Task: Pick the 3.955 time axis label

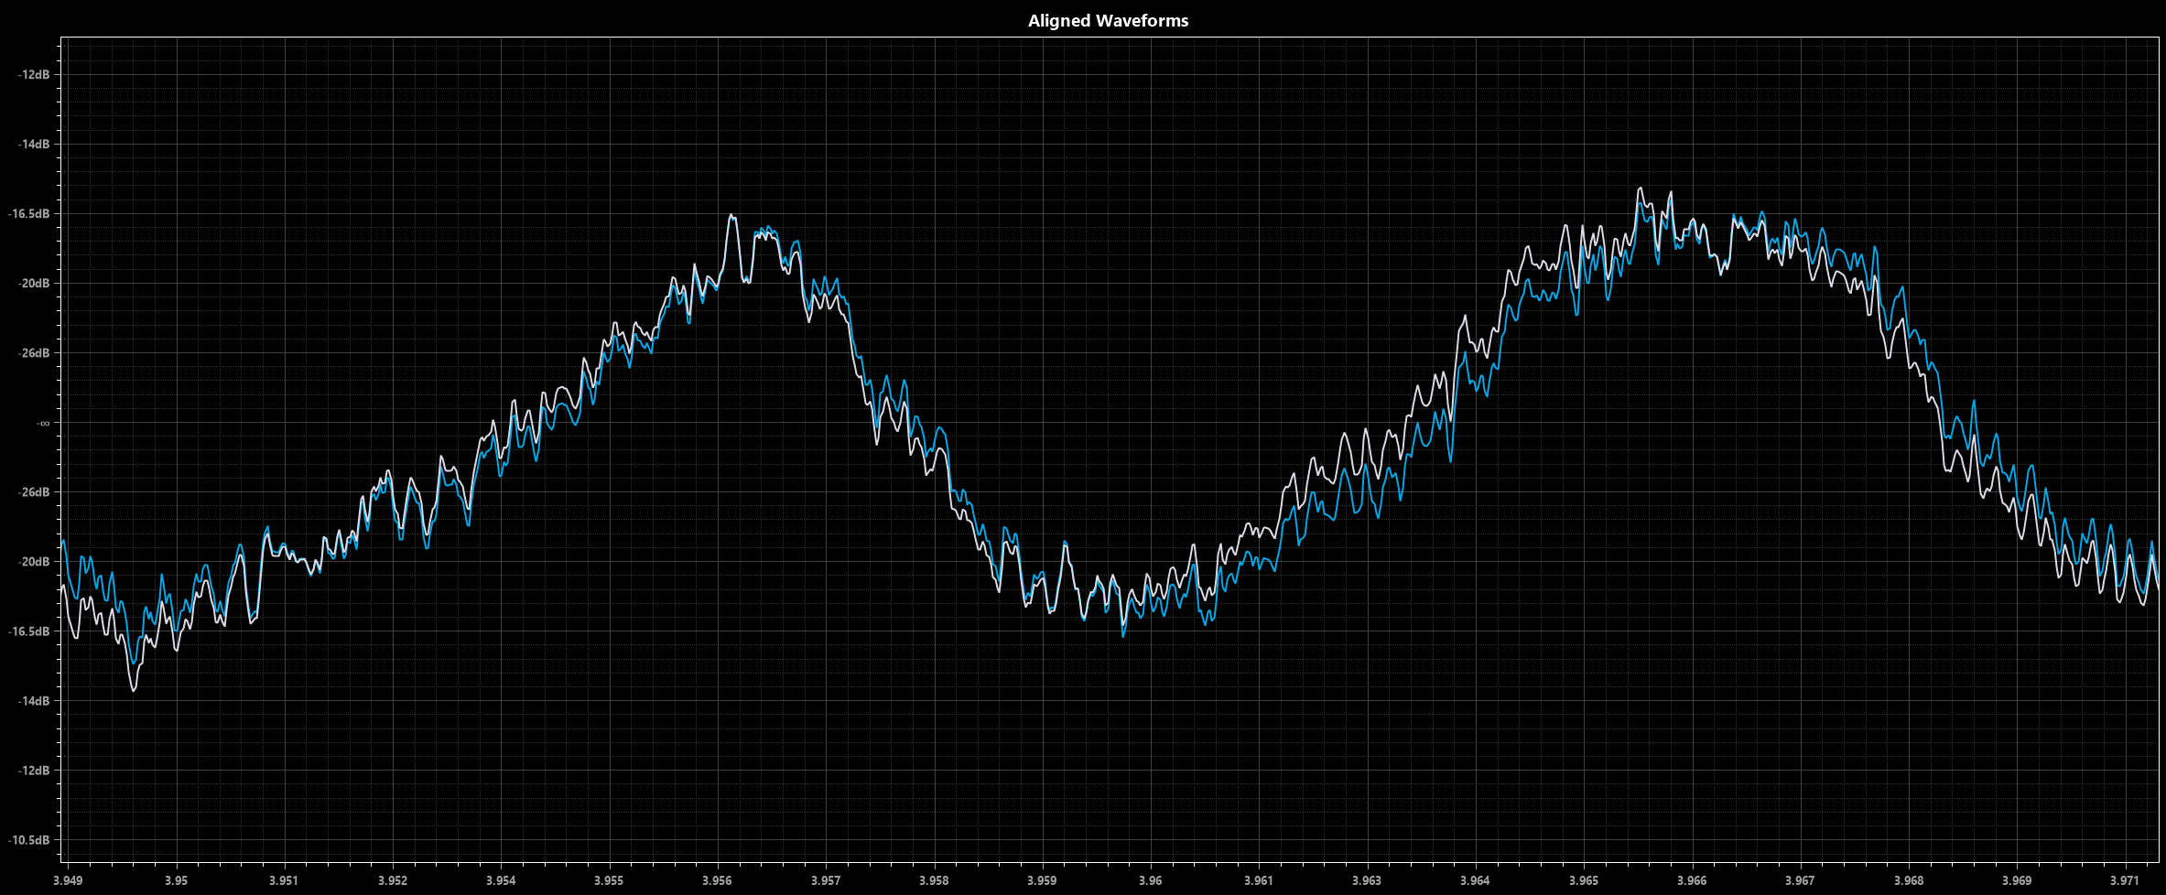Action: click(609, 881)
